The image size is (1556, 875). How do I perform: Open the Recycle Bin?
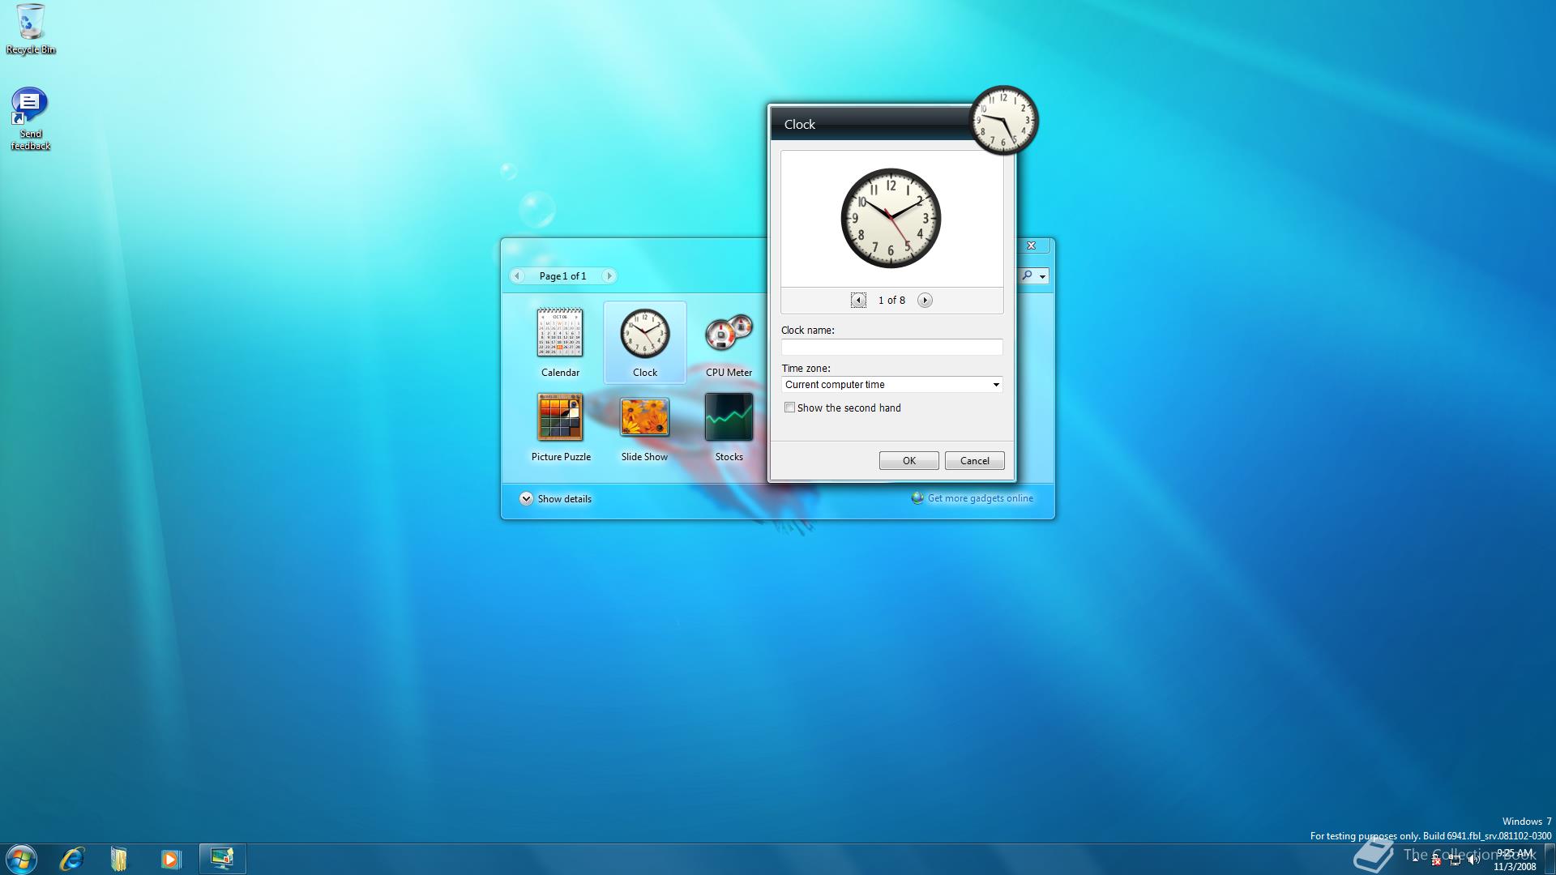(x=31, y=29)
